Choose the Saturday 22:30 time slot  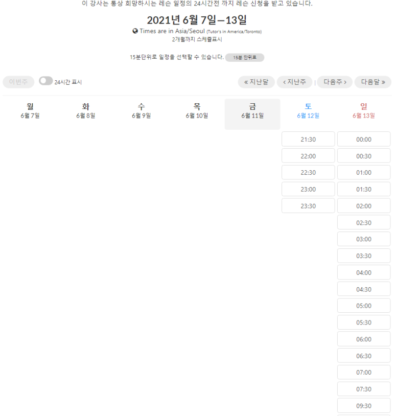click(x=308, y=172)
